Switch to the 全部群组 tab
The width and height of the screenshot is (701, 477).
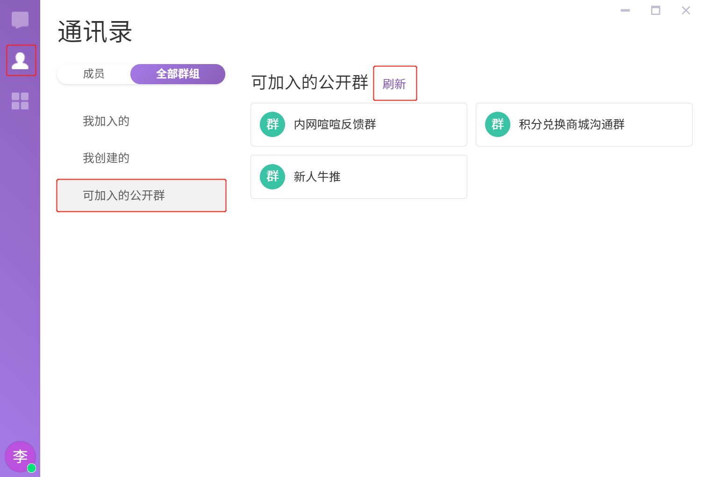tap(178, 74)
